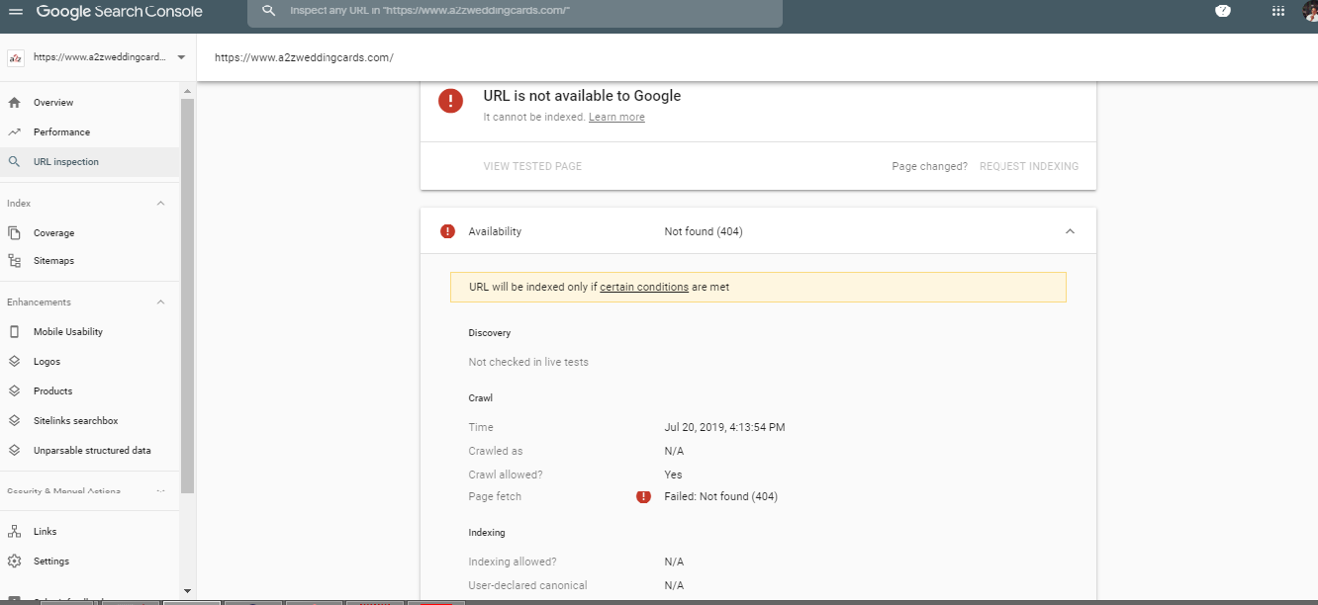Screen dimensions: 1318x605
Task: Click the inspected URL text in header
Action: (304, 57)
